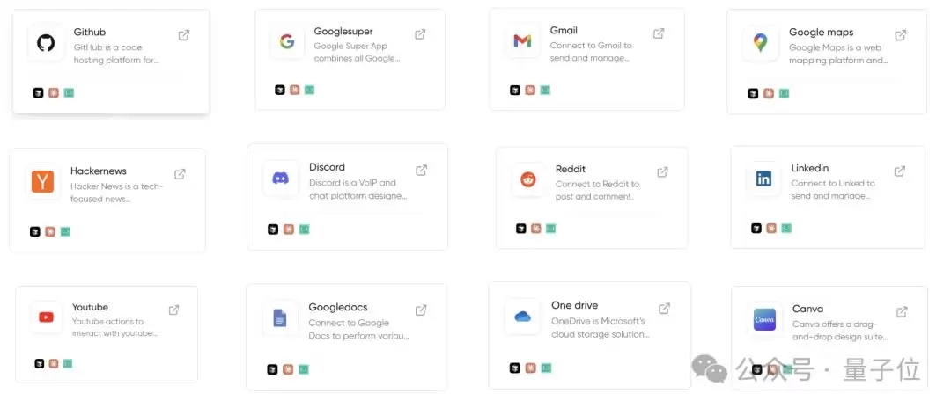Open external link on One drive card
951x408 pixels.
664,309
